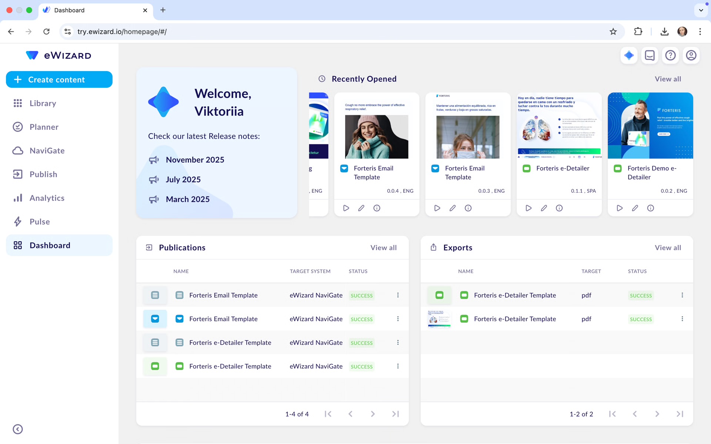Go to next page in Publications

[x=373, y=414]
